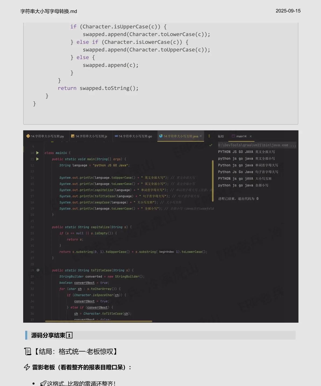Switch to the 运行 tab
The image size is (321, 386).
pyautogui.click(x=221, y=136)
